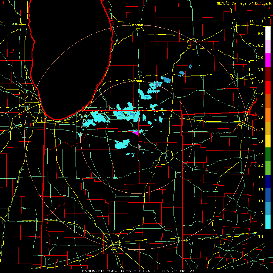The width and height of the screenshot is (273, 273).
Task: Click the 66 legend value
Action: tap(261, 33)
